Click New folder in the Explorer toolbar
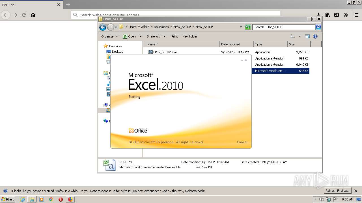The height and width of the screenshot is (203, 362). pyautogui.click(x=190, y=36)
